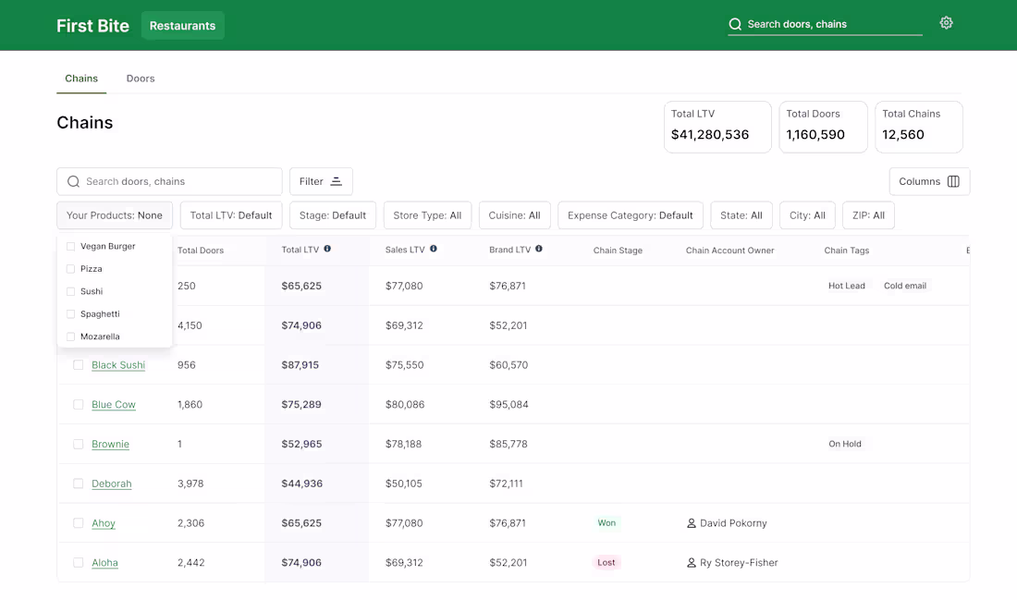Expand the State: All filter
The height and width of the screenshot is (600, 1017).
coord(741,214)
